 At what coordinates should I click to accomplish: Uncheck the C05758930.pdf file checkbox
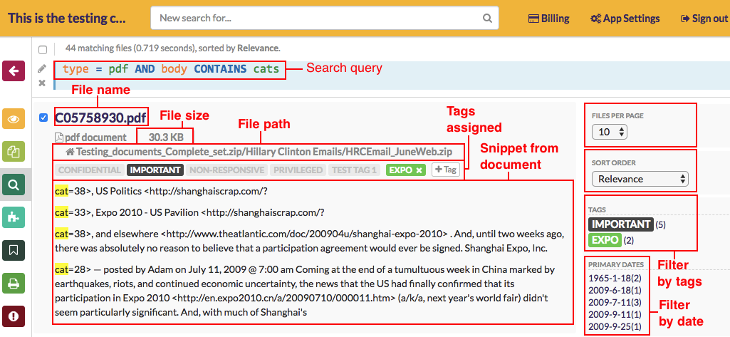click(x=43, y=118)
